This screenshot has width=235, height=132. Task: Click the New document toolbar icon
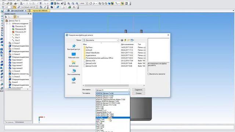(x=3, y=3)
